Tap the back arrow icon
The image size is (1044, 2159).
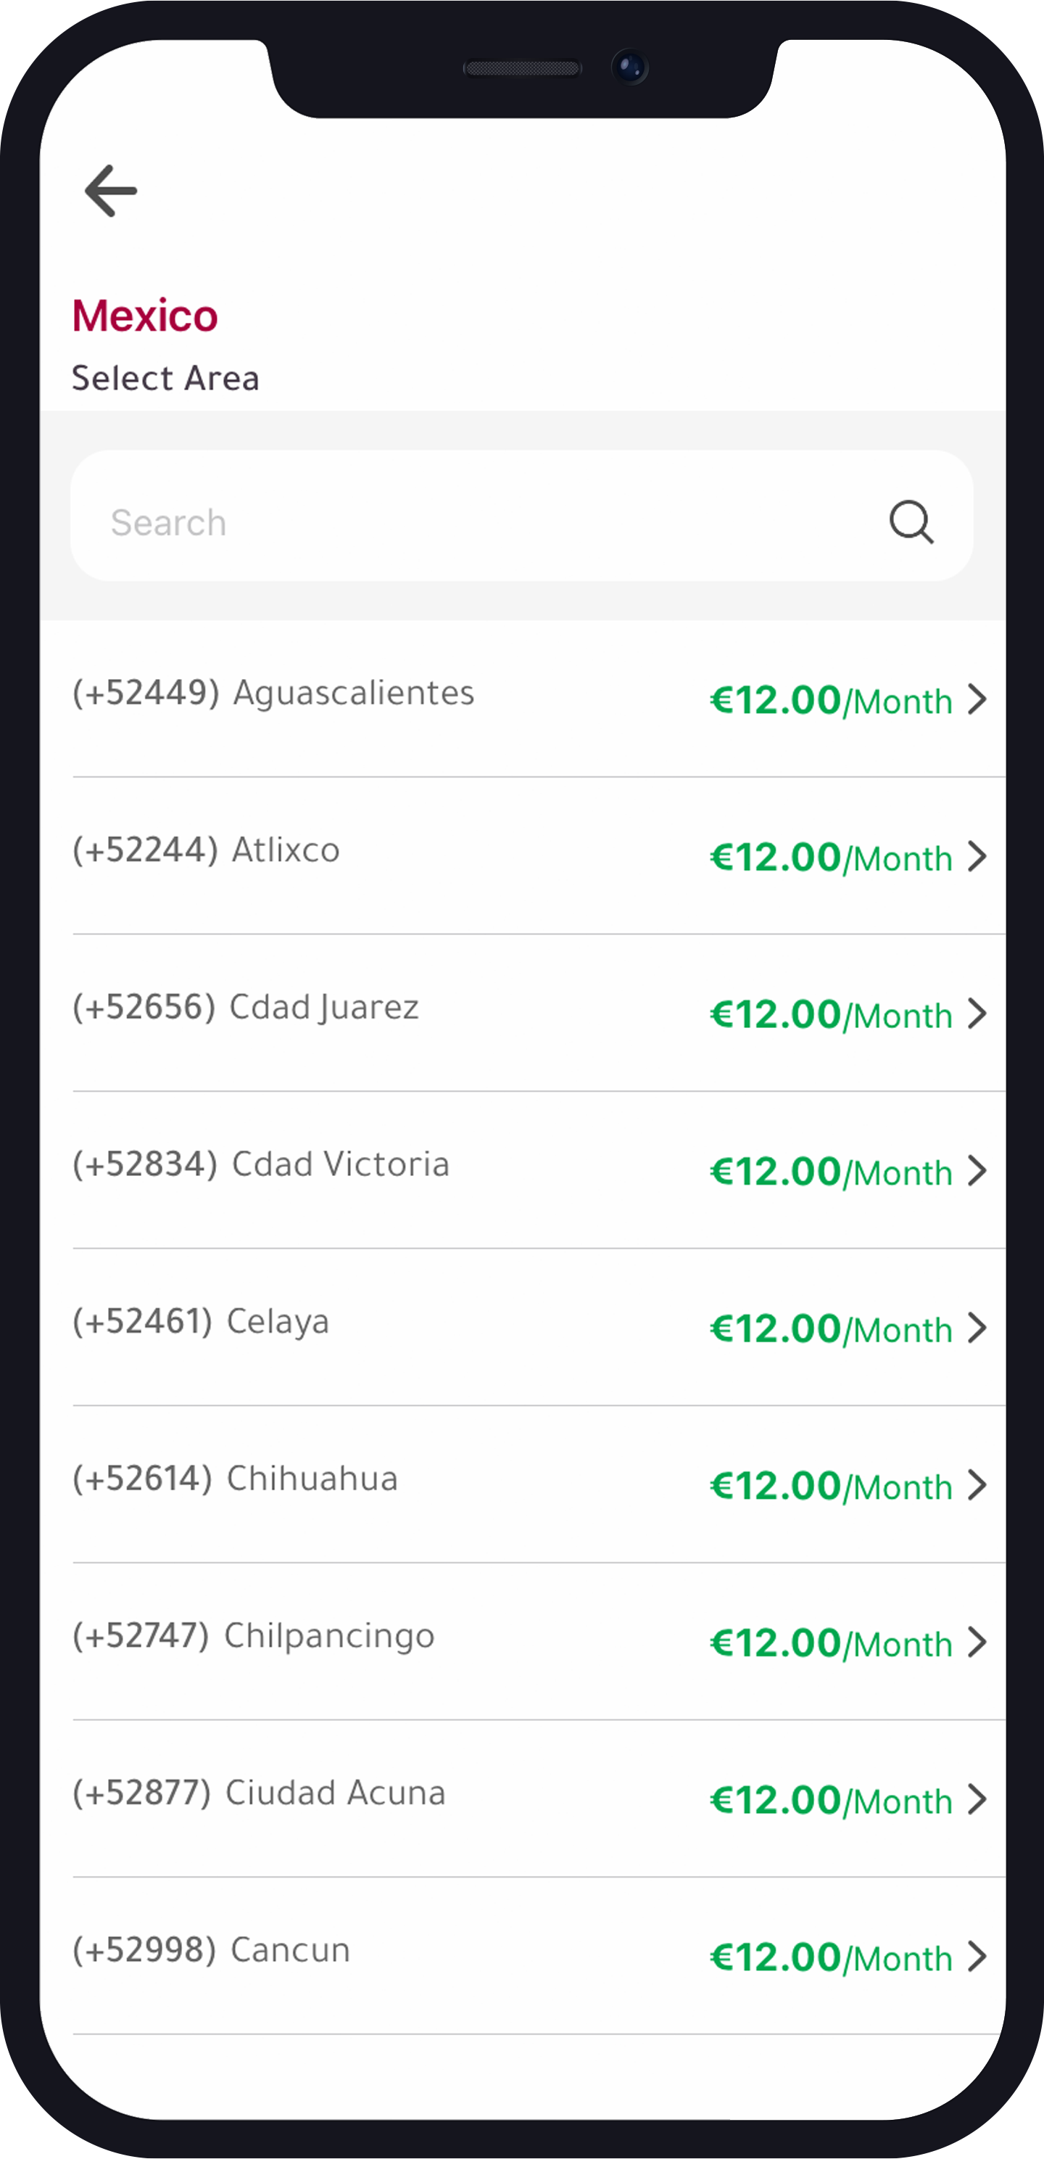click(111, 191)
